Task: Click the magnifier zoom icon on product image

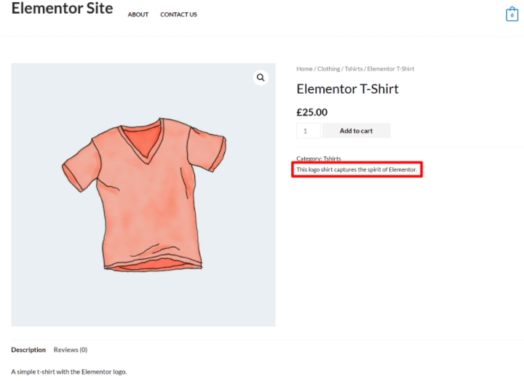Action: 261,78
